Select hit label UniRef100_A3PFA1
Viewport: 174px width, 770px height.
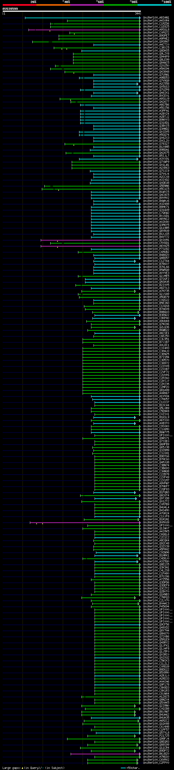coord(156,111)
